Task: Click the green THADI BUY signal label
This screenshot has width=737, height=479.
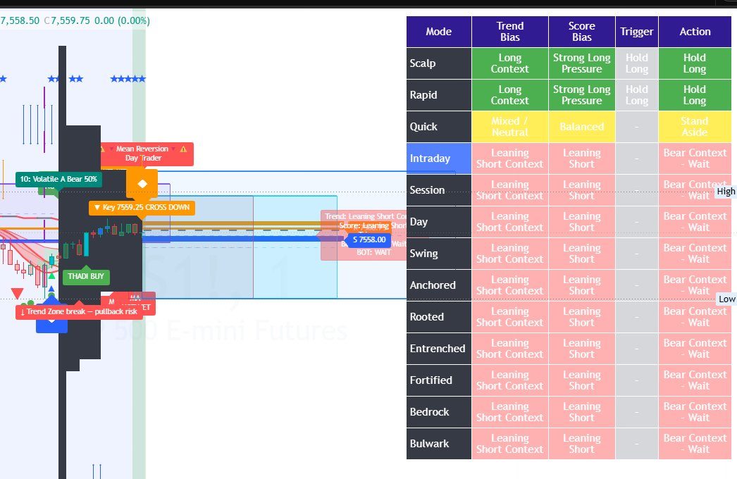Action: [85, 276]
